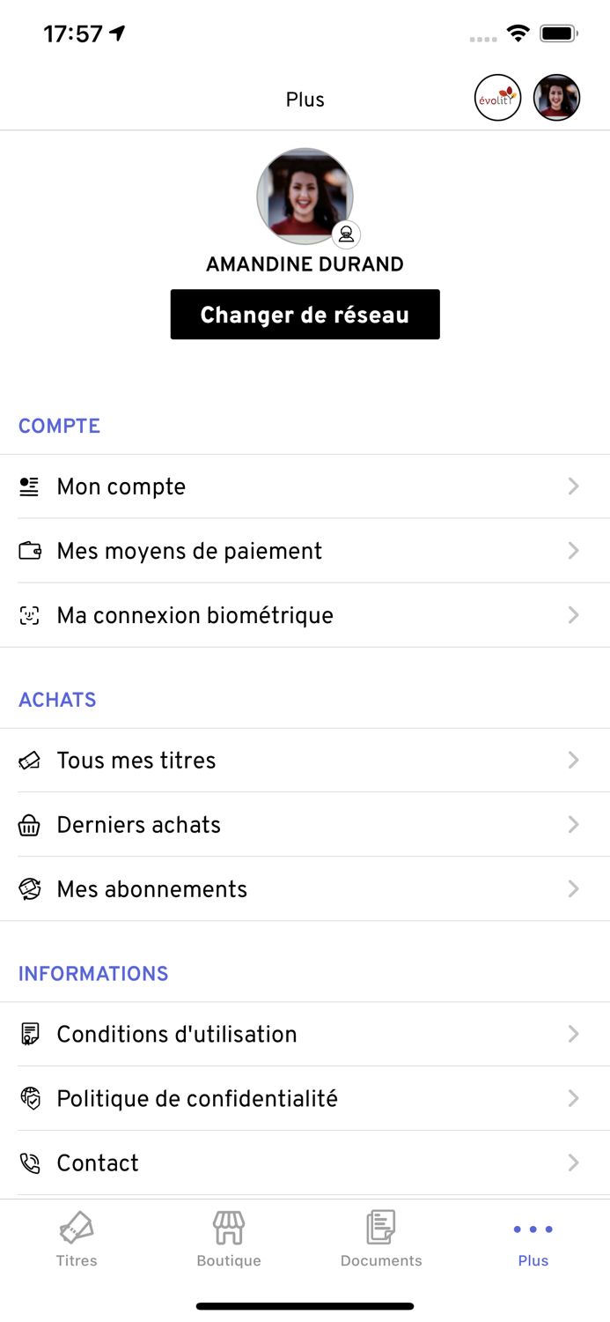Open the évolity network logo in the header
Image resolution: width=610 pixels, height=1322 pixels.
click(497, 97)
